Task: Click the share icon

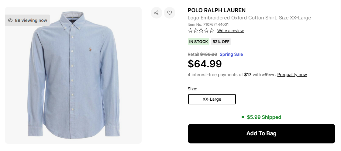Action: point(156,13)
